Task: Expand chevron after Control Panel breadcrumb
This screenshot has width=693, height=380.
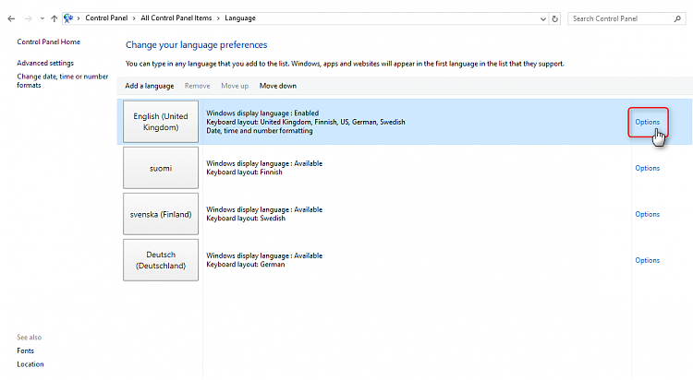Action: [x=134, y=18]
